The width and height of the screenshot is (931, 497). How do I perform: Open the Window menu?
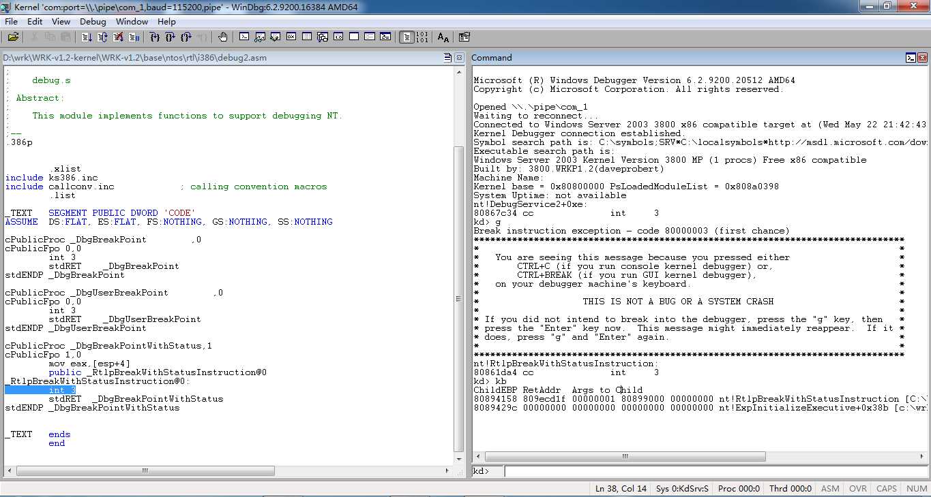[132, 22]
